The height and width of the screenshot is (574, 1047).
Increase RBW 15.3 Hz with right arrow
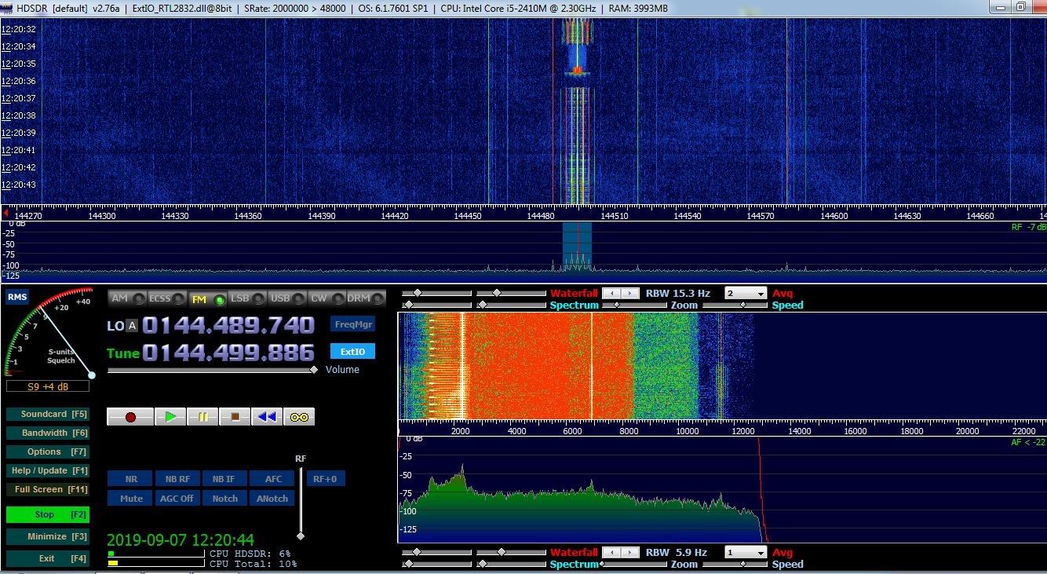tap(631, 293)
